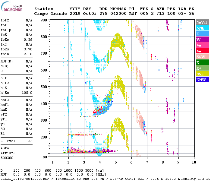Select the W legend swatch
211x181 pixels.
[x=203, y=40]
